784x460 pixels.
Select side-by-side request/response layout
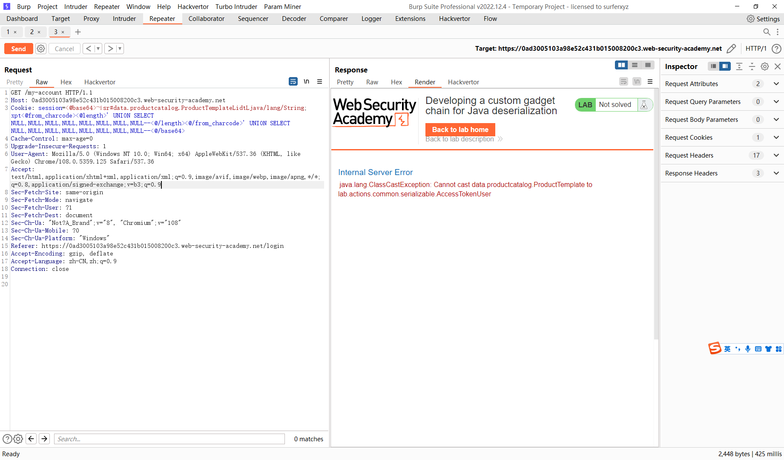622,65
